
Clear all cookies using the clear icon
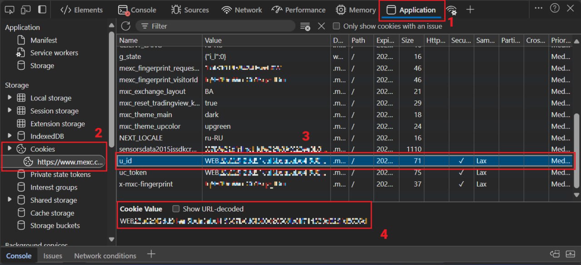click(x=306, y=26)
